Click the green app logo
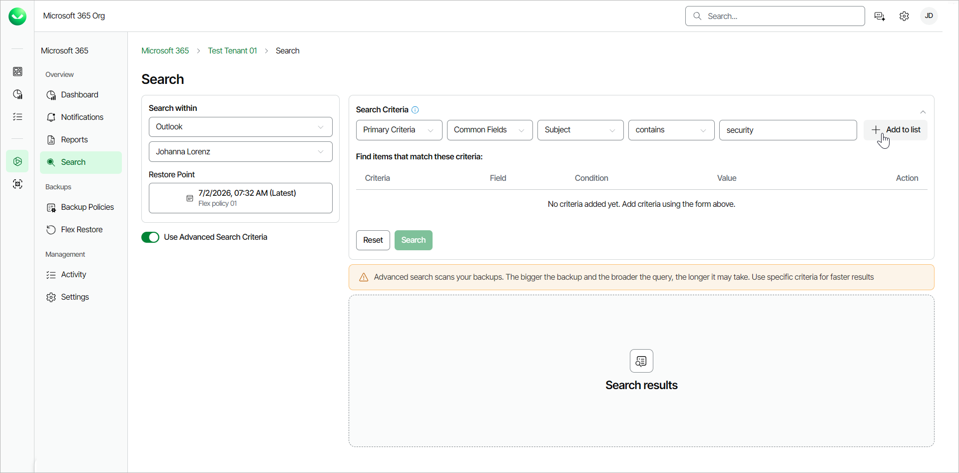The image size is (959, 473). pos(17,16)
